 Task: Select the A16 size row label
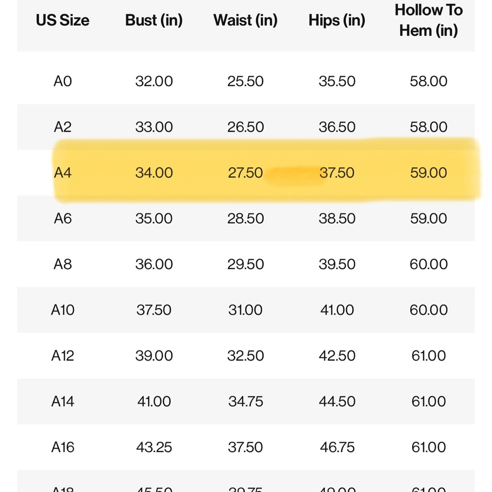coord(63,447)
